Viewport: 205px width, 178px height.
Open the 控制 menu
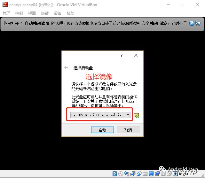19,13
